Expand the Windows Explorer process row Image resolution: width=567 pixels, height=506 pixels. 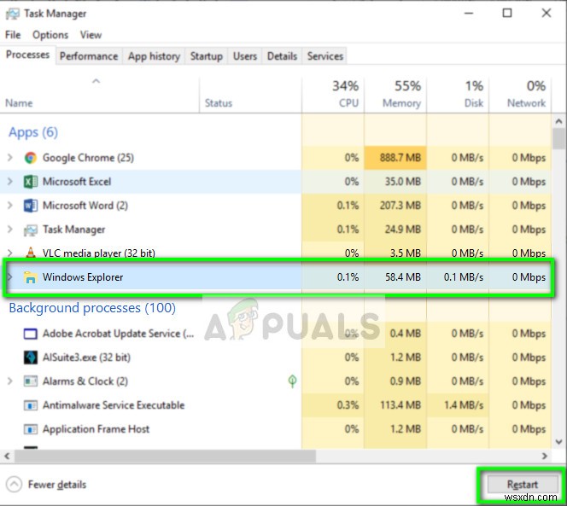(10, 277)
